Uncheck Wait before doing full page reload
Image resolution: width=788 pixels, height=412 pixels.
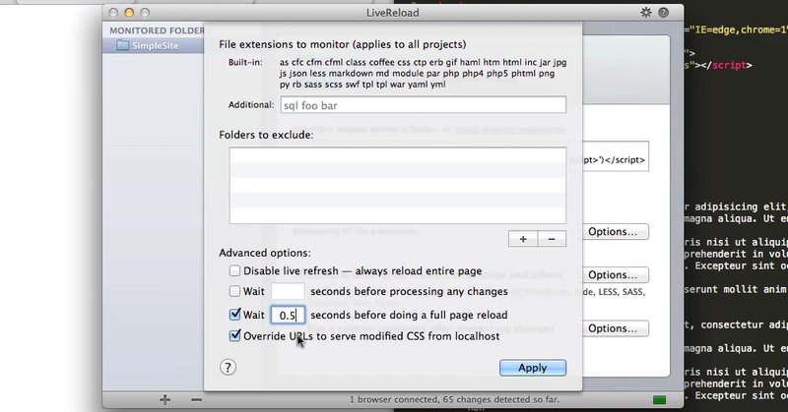[x=234, y=315]
